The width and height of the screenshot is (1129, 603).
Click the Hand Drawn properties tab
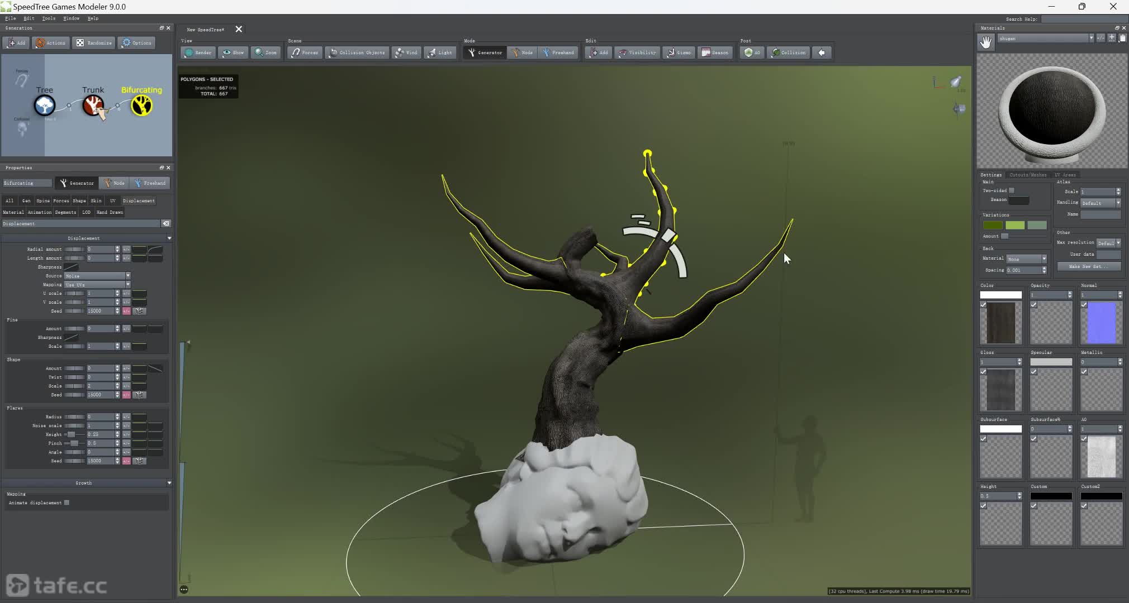(110, 212)
